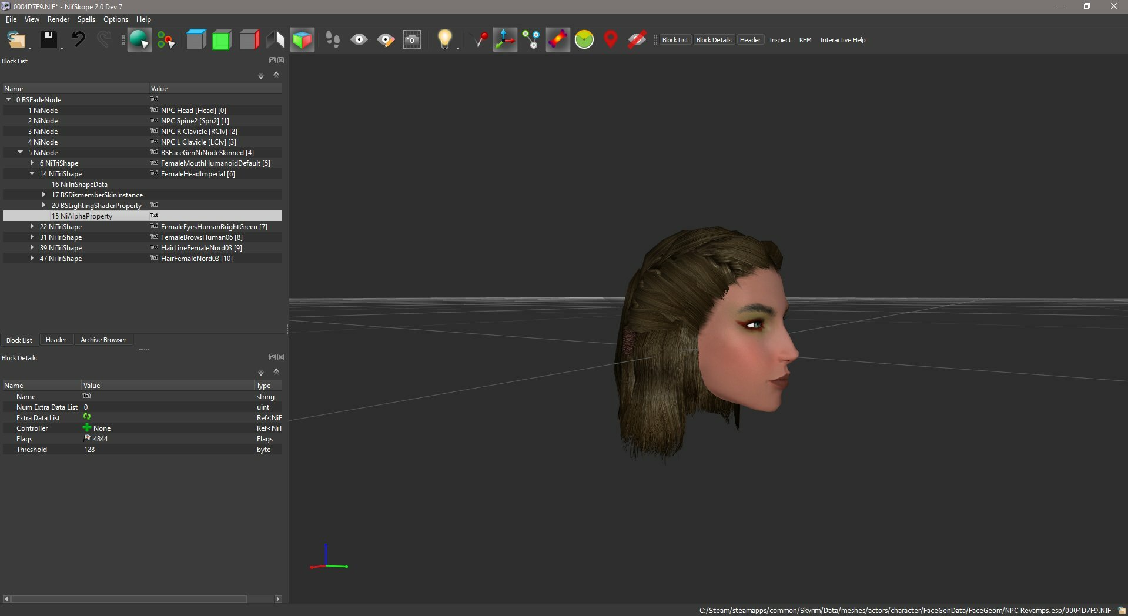Toggle lighting lightbulb icon
1128x616 pixels.
pyautogui.click(x=445, y=39)
